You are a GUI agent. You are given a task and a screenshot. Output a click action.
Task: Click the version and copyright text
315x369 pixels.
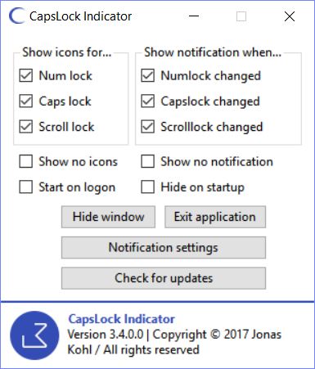[x=174, y=342]
